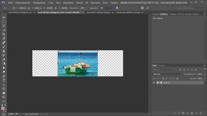Select the Ellipse shape tool
This screenshot has width=207, height=116.
tap(4, 89)
